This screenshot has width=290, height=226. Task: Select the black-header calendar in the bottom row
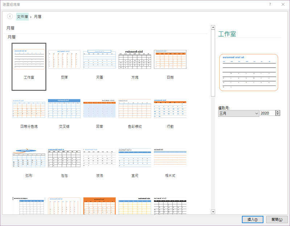pyautogui.click(x=170, y=206)
